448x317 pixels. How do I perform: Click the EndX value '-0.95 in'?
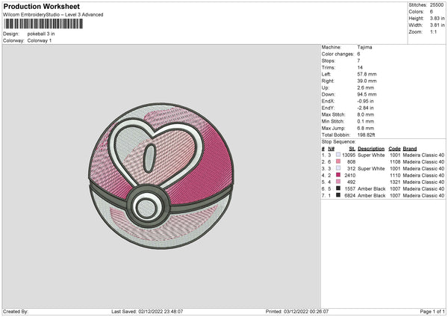pyautogui.click(x=365, y=101)
